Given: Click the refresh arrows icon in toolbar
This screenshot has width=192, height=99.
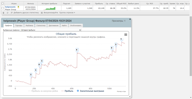Looking at the screenshot, I should tap(8, 13).
